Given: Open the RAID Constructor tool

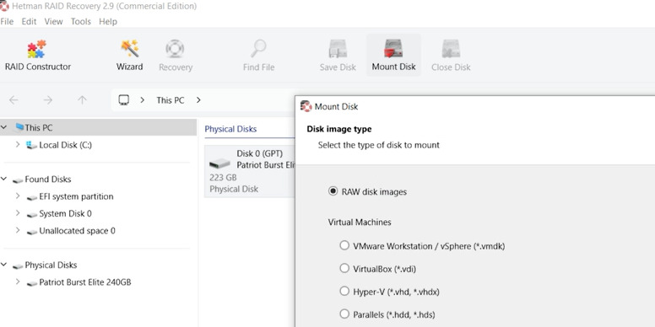Looking at the screenshot, I should [38, 55].
